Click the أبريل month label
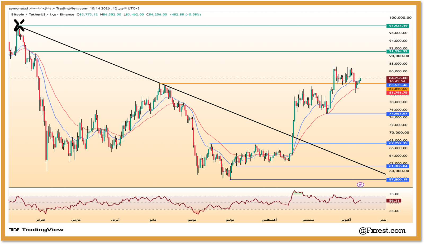Screen dimensions: 424x244 [x=115, y=220]
